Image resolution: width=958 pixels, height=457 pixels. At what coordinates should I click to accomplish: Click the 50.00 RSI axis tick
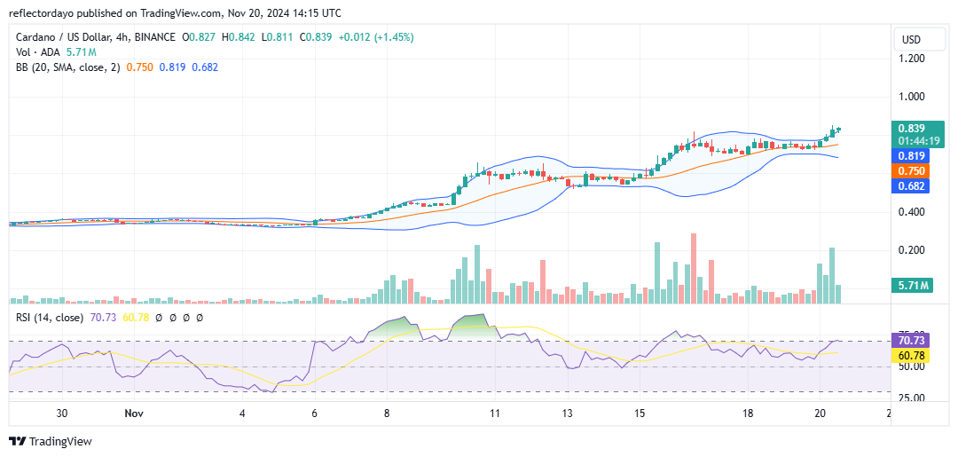tap(910, 366)
